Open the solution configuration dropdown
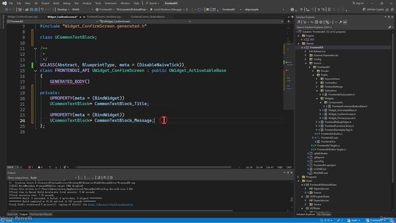The image size is (396, 223). click(63, 9)
